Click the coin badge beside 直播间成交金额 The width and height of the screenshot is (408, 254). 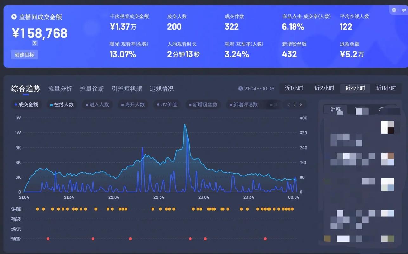pyautogui.click(x=13, y=17)
